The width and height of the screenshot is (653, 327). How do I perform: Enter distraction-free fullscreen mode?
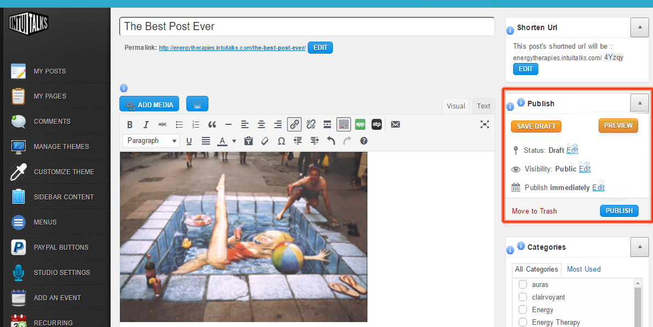click(x=485, y=124)
